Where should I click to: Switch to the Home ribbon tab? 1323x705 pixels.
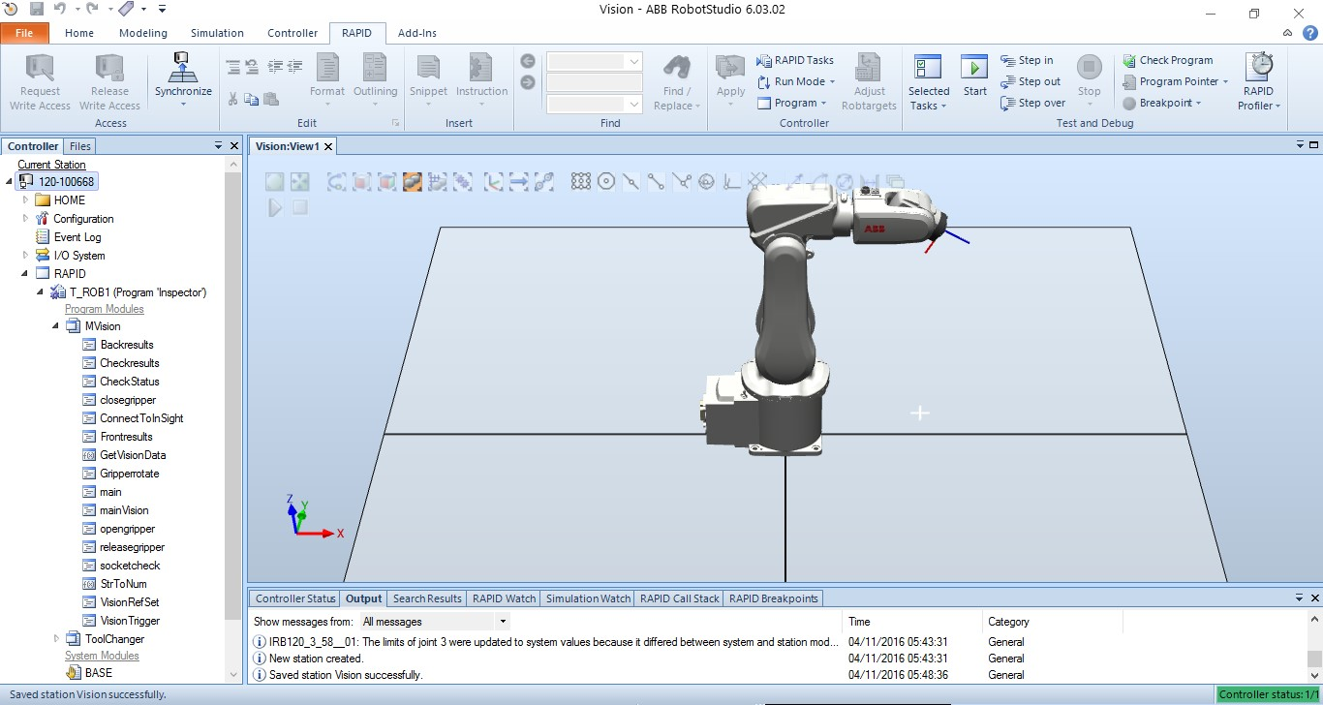(79, 33)
